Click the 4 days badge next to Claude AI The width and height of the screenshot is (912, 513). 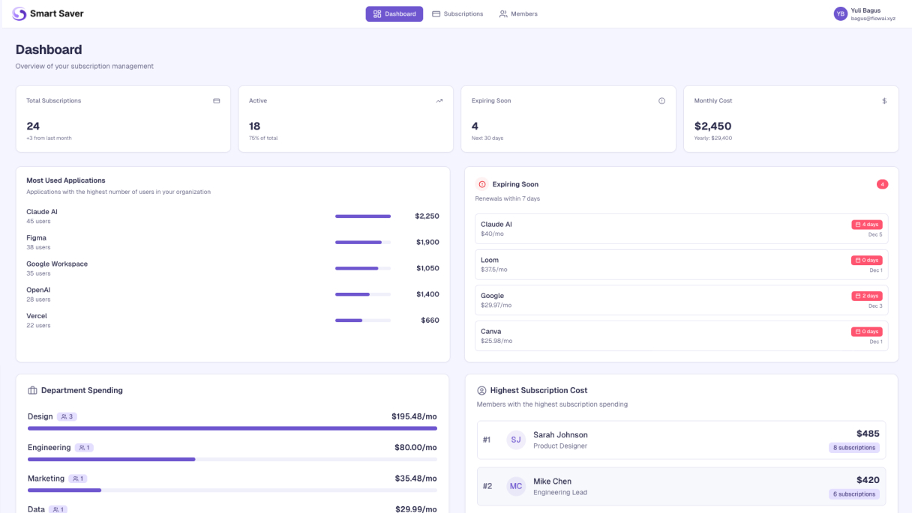click(866, 224)
